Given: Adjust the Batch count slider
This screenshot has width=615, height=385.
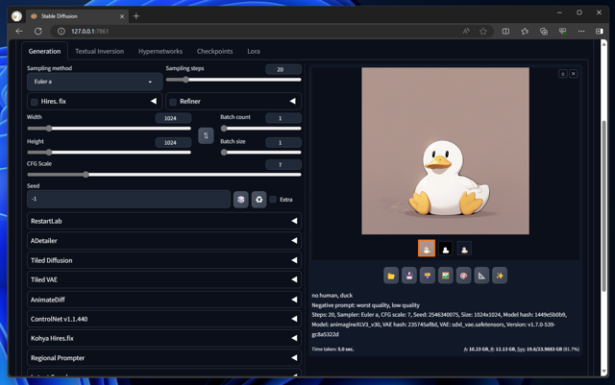Looking at the screenshot, I should (x=260, y=129).
